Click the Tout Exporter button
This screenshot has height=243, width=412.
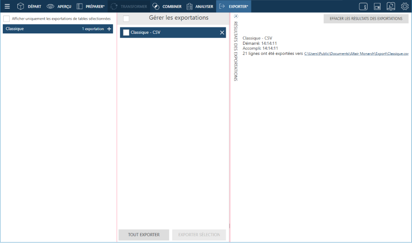tap(144, 235)
